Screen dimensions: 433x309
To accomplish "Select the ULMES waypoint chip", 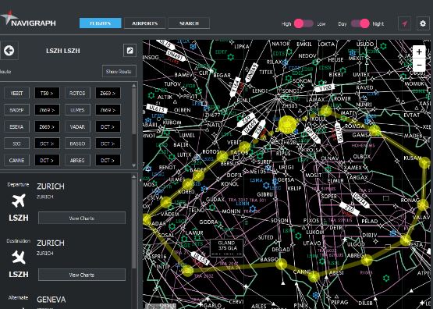I will tap(77, 110).
